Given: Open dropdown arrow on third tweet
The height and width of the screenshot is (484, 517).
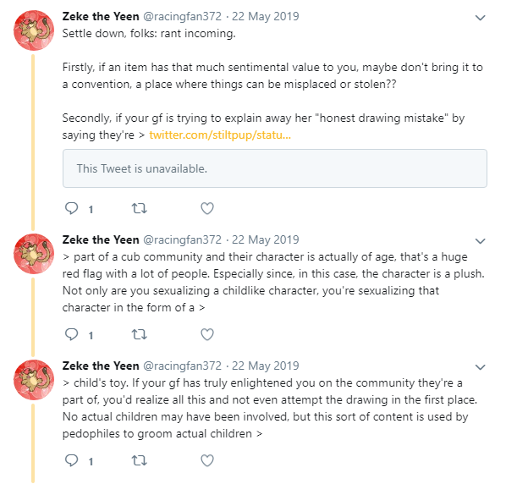Looking at the screenshot, I should [x=481, y=367].
